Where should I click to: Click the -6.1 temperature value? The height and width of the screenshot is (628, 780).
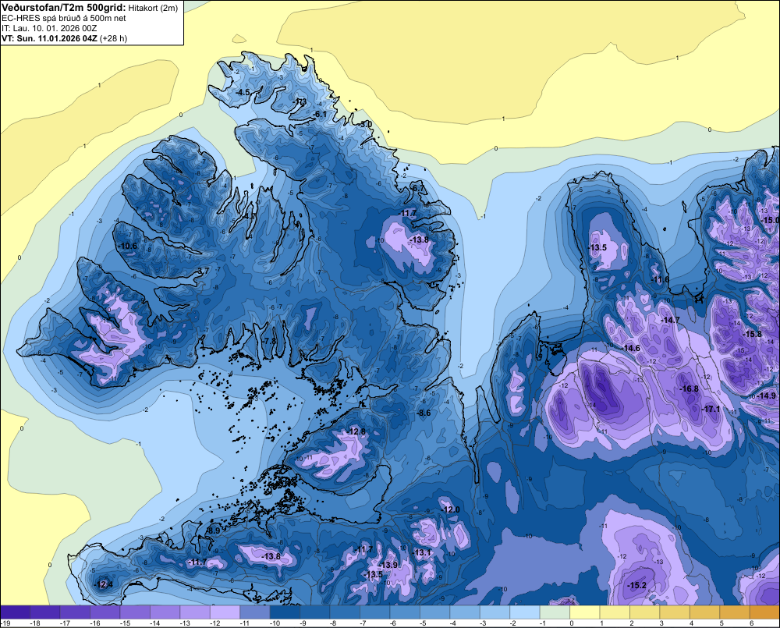tap(319, 115)
